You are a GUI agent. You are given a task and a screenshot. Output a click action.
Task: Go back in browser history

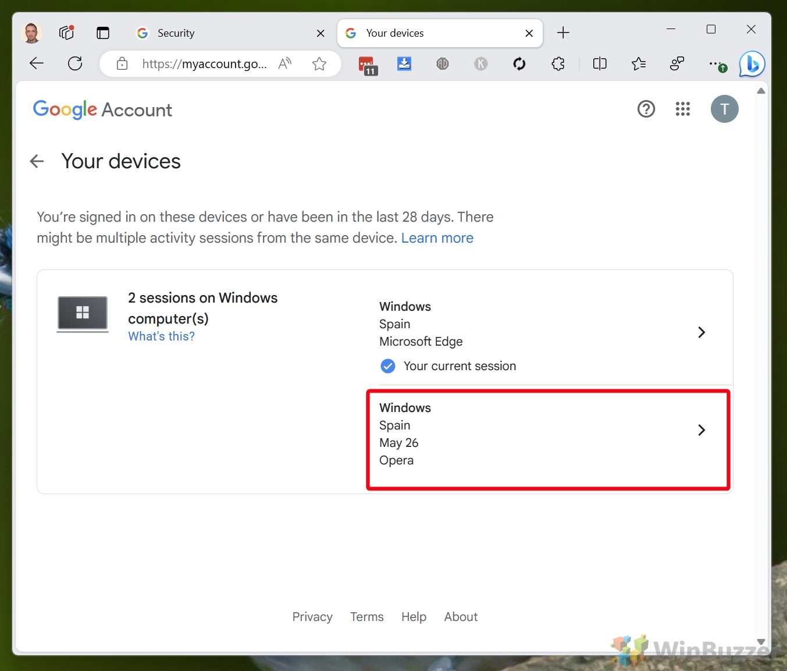coord(37,63)
